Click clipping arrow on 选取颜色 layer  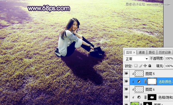(133, 82)
